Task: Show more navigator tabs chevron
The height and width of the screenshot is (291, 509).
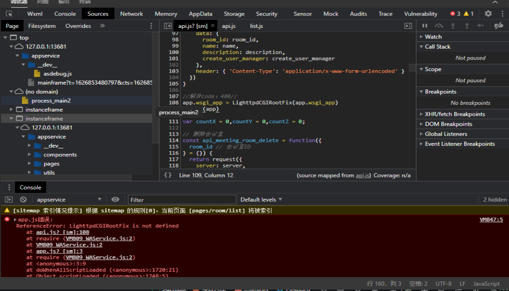Action: [x=103, y=25]
